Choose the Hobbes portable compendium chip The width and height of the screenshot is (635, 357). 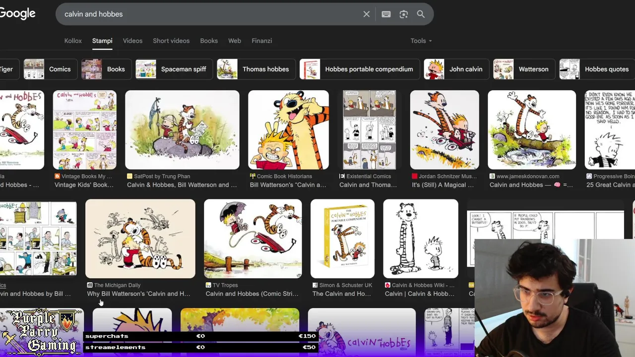coord(359,69)
